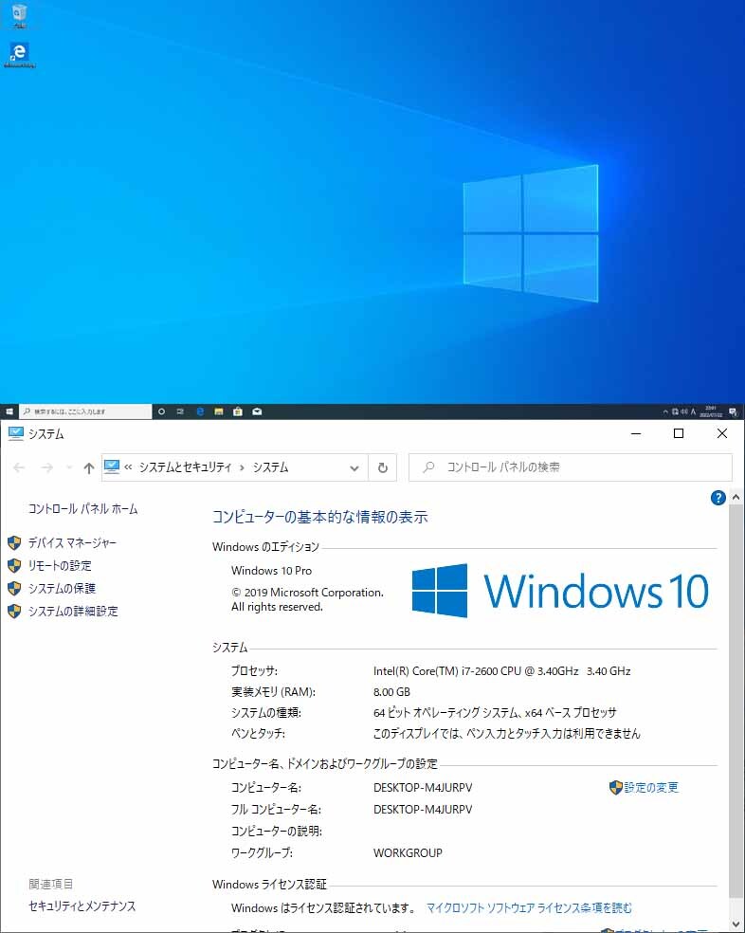
Task: Show hidden system tray icons
Action: 665,412
